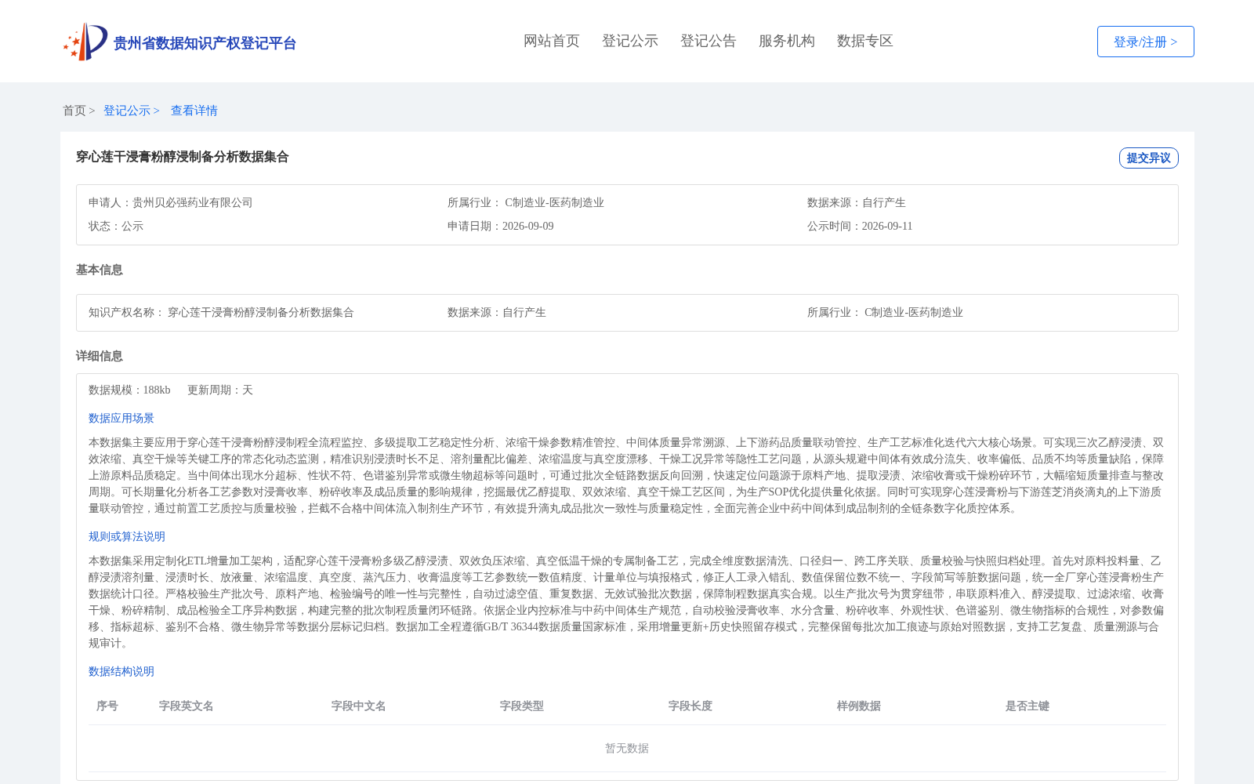Click 查看详情 breadcrumb
The image size is (1254, 784).
point(194,111)
